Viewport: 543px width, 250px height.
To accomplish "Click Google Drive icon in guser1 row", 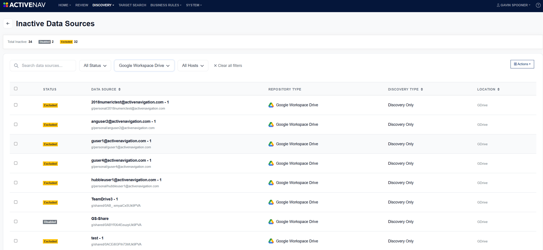I will [271, 144].
